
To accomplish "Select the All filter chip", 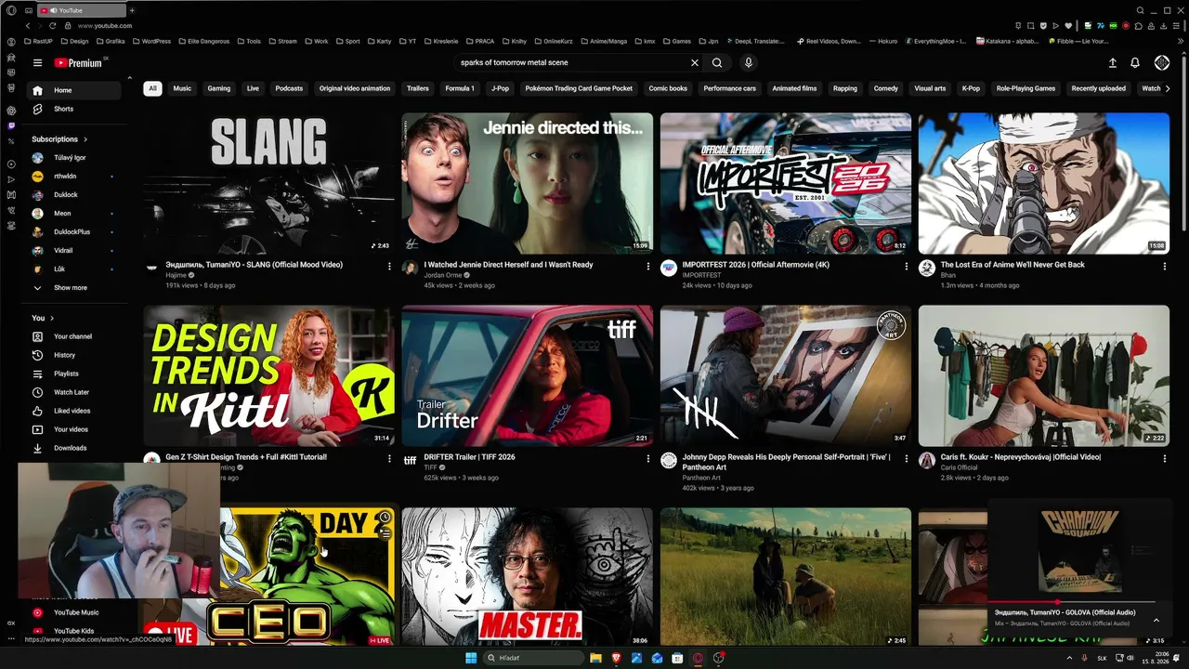I will tap(152, 88).
